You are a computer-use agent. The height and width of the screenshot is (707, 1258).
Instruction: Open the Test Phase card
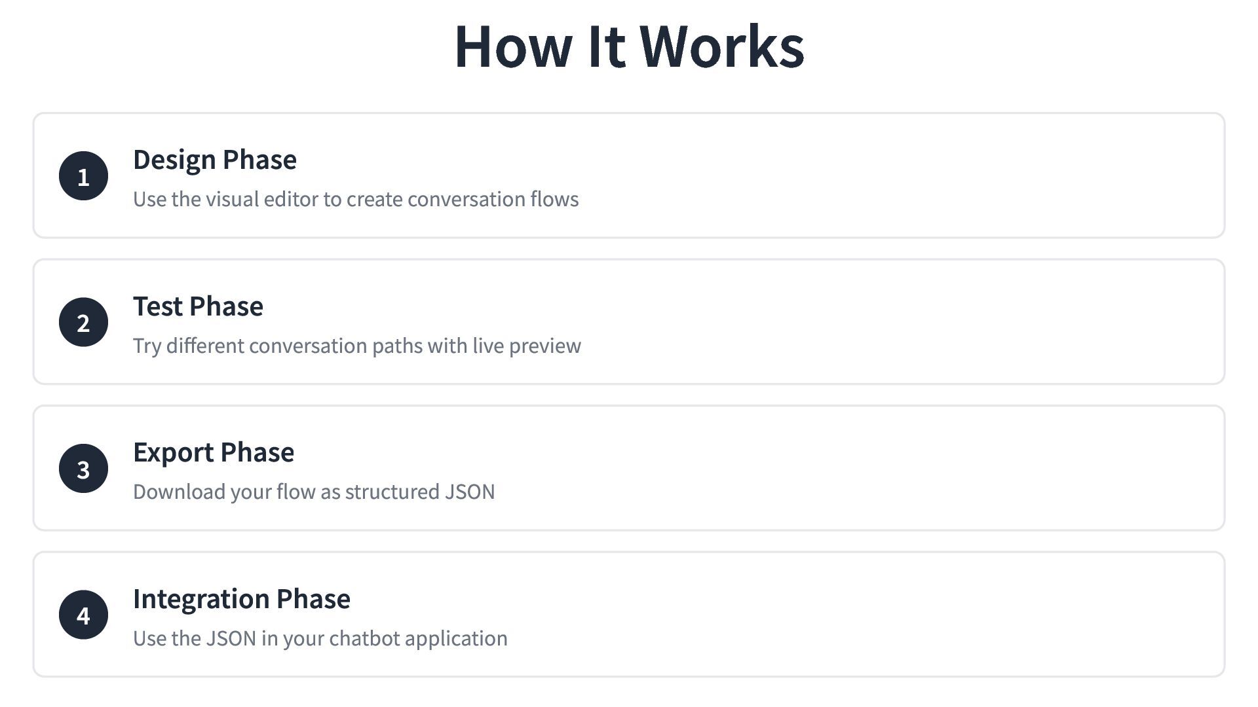pos(629,322)
